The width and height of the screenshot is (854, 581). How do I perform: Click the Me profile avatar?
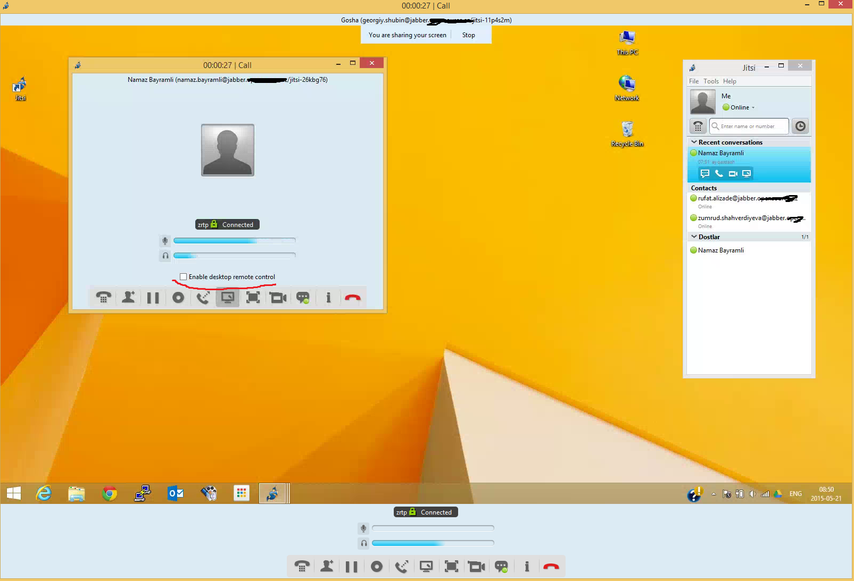click(702, 102)
